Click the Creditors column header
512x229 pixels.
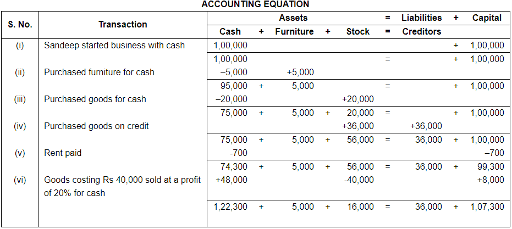coord(421,31)
